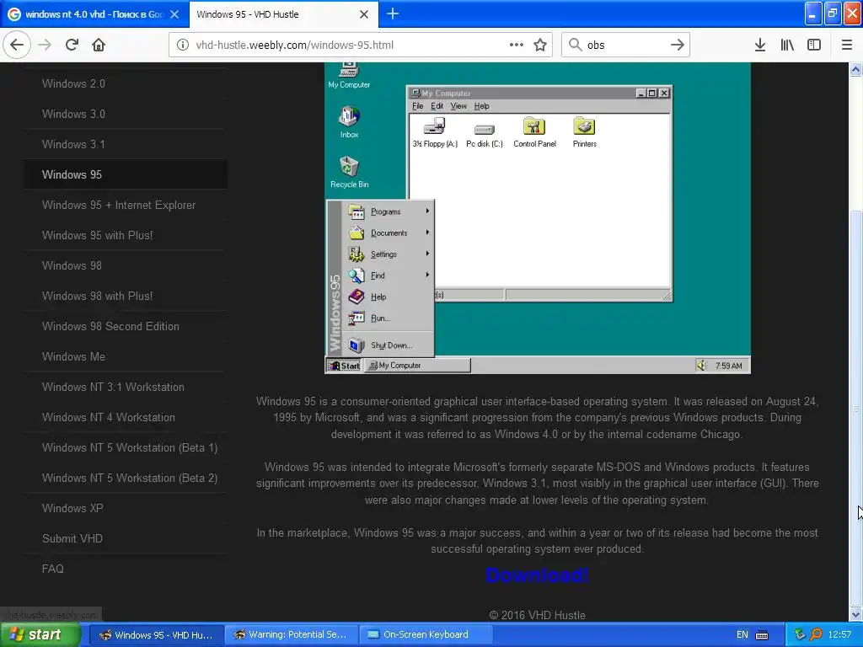Screen dimensions: 863x647
Task: Open the Library icon in toolbar
Action: 787,45
